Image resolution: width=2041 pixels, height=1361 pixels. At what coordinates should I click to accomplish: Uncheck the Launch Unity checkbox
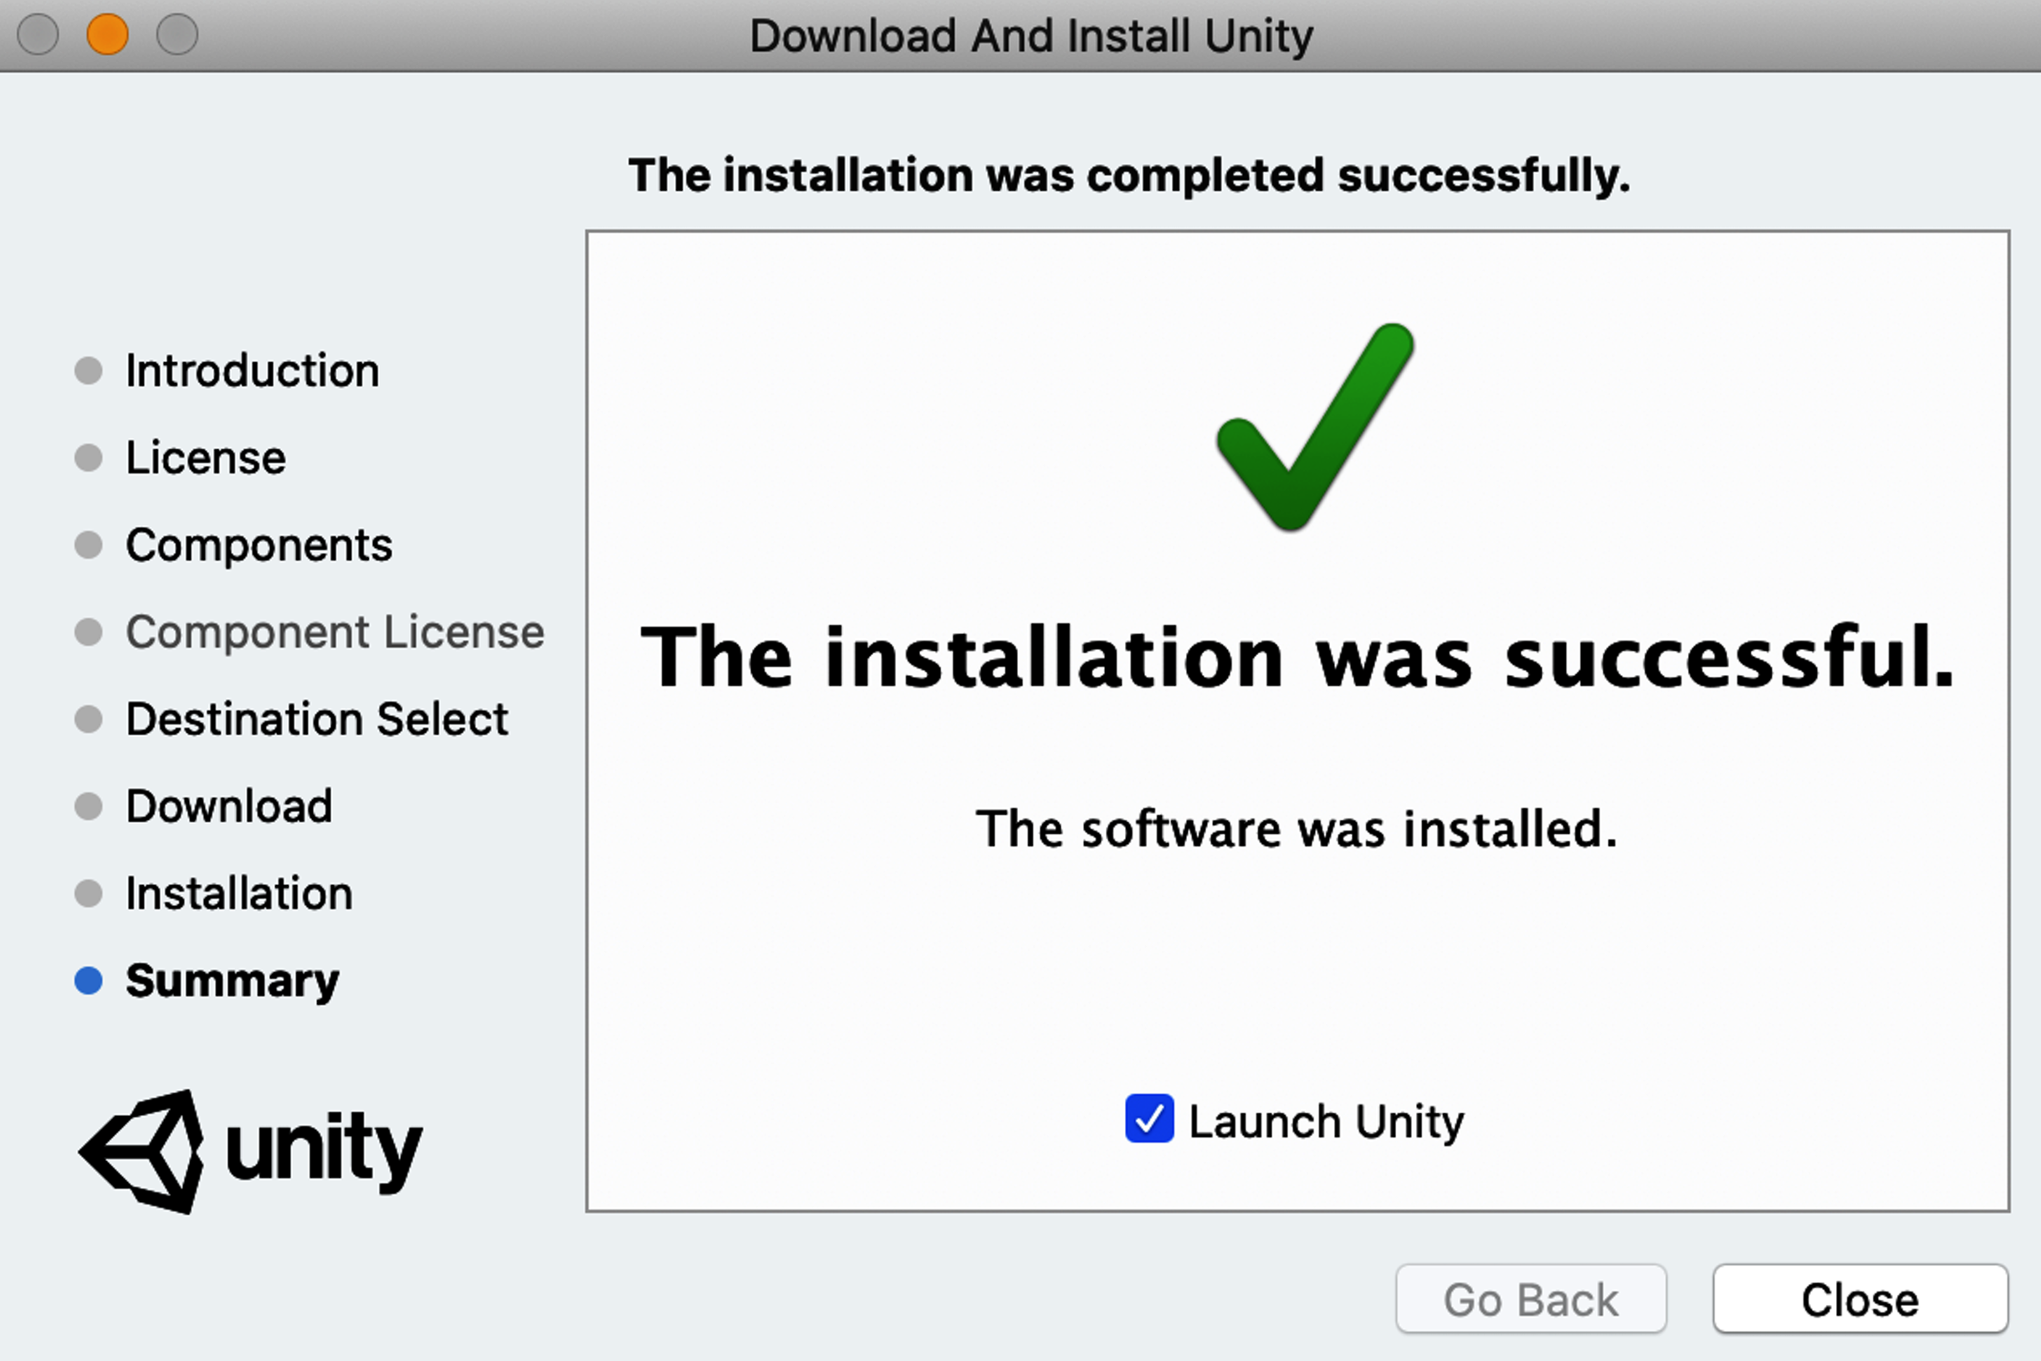[1150, 1119]
